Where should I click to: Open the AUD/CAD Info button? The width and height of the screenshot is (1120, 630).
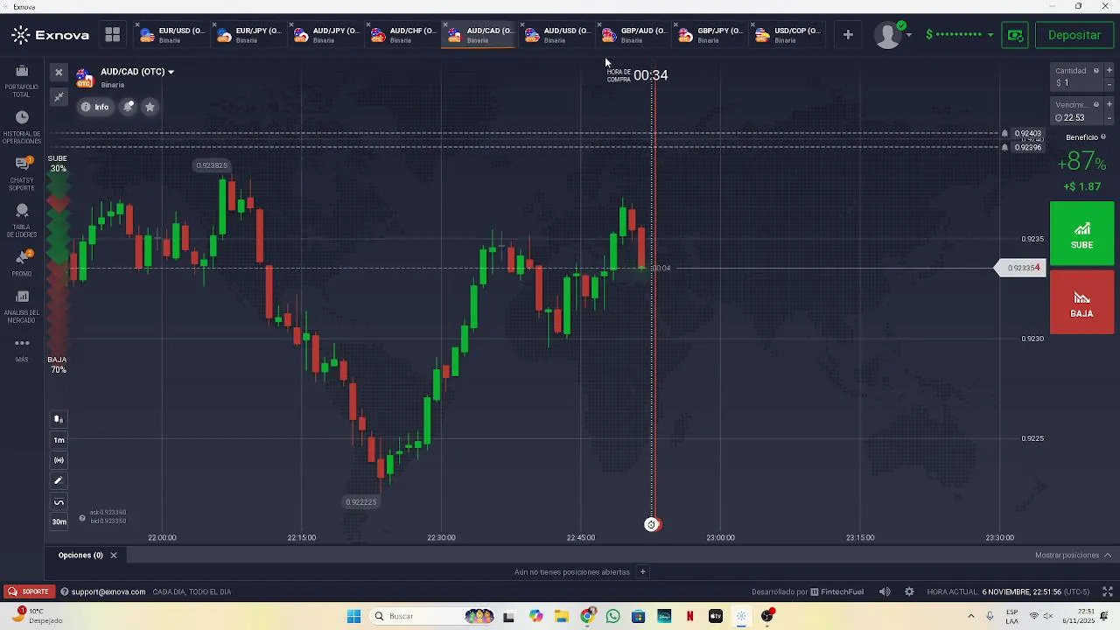[x=94, y=107]
